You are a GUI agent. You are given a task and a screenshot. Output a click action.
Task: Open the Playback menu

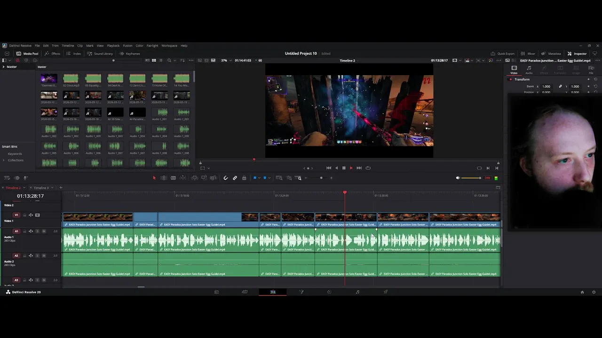click(x=113, y=46)
